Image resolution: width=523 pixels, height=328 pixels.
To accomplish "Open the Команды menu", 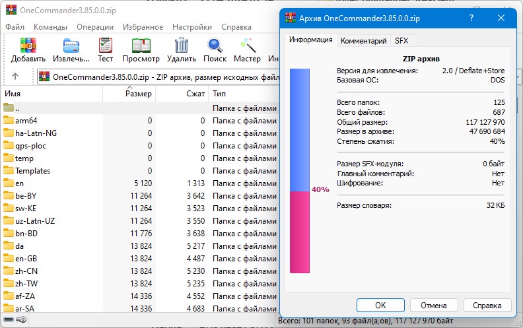I will pyautogui.click(x=50, y=27).
